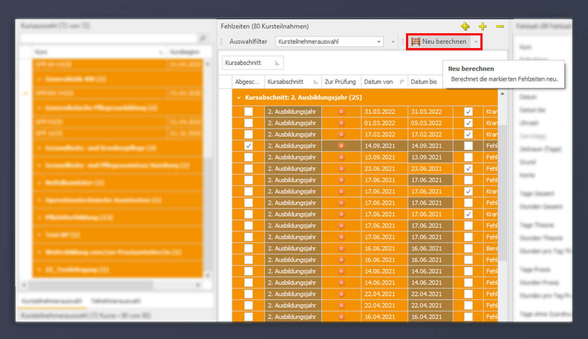Check Abgeschlossen box for the 31.03.2022 row

248,112
